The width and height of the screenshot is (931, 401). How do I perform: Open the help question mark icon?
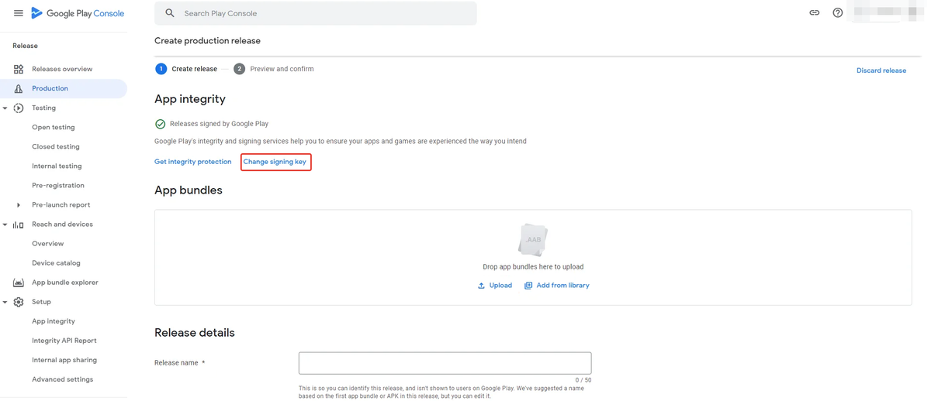pos(838,13)
